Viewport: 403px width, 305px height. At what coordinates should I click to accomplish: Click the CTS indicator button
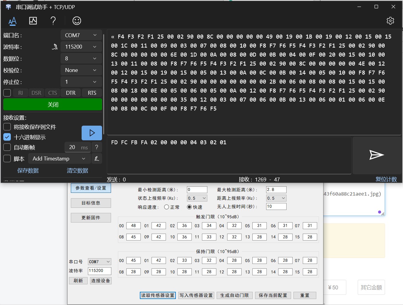pos(53,93)
